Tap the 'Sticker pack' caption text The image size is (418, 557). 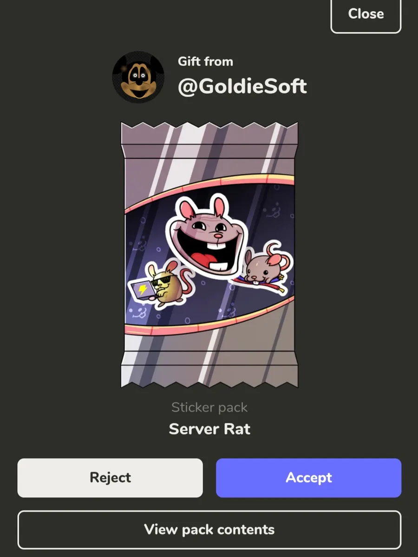pos(209,408)
